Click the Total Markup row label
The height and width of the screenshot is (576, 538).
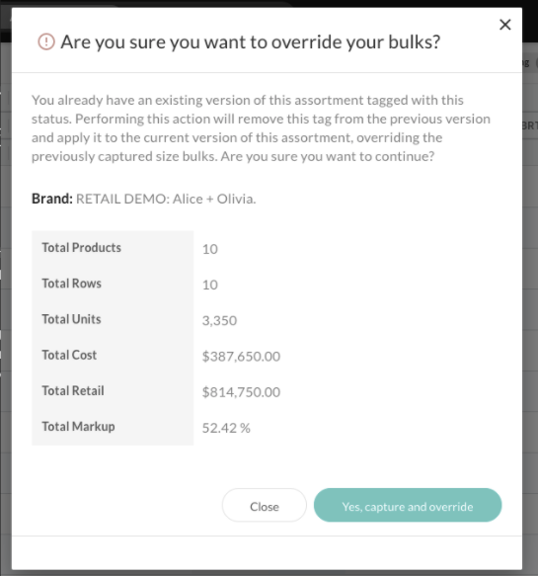[78, 427]
